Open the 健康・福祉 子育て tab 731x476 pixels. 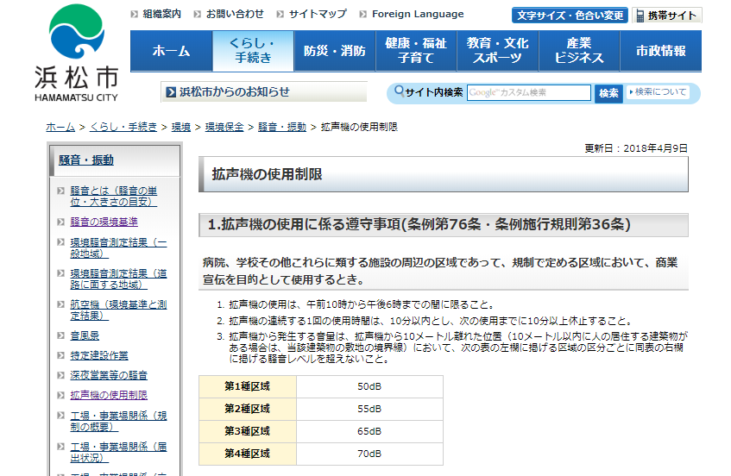[416, 51]
